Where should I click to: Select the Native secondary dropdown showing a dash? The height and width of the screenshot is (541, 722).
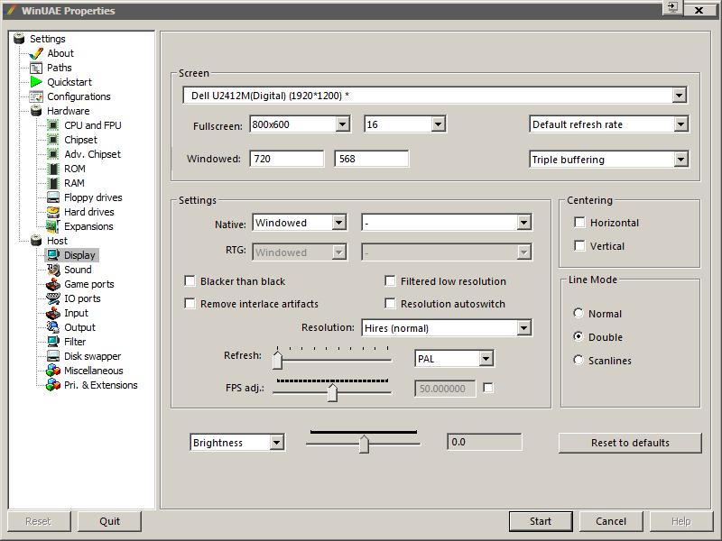tap(447, 223)
